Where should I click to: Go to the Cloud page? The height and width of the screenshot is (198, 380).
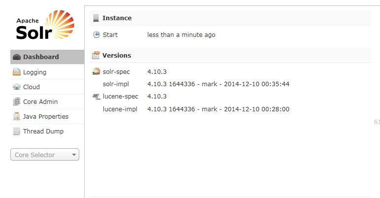click(x=32, y=87)
